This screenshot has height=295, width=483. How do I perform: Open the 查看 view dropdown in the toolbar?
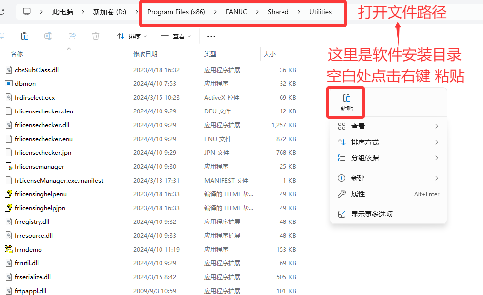point(175,36)
